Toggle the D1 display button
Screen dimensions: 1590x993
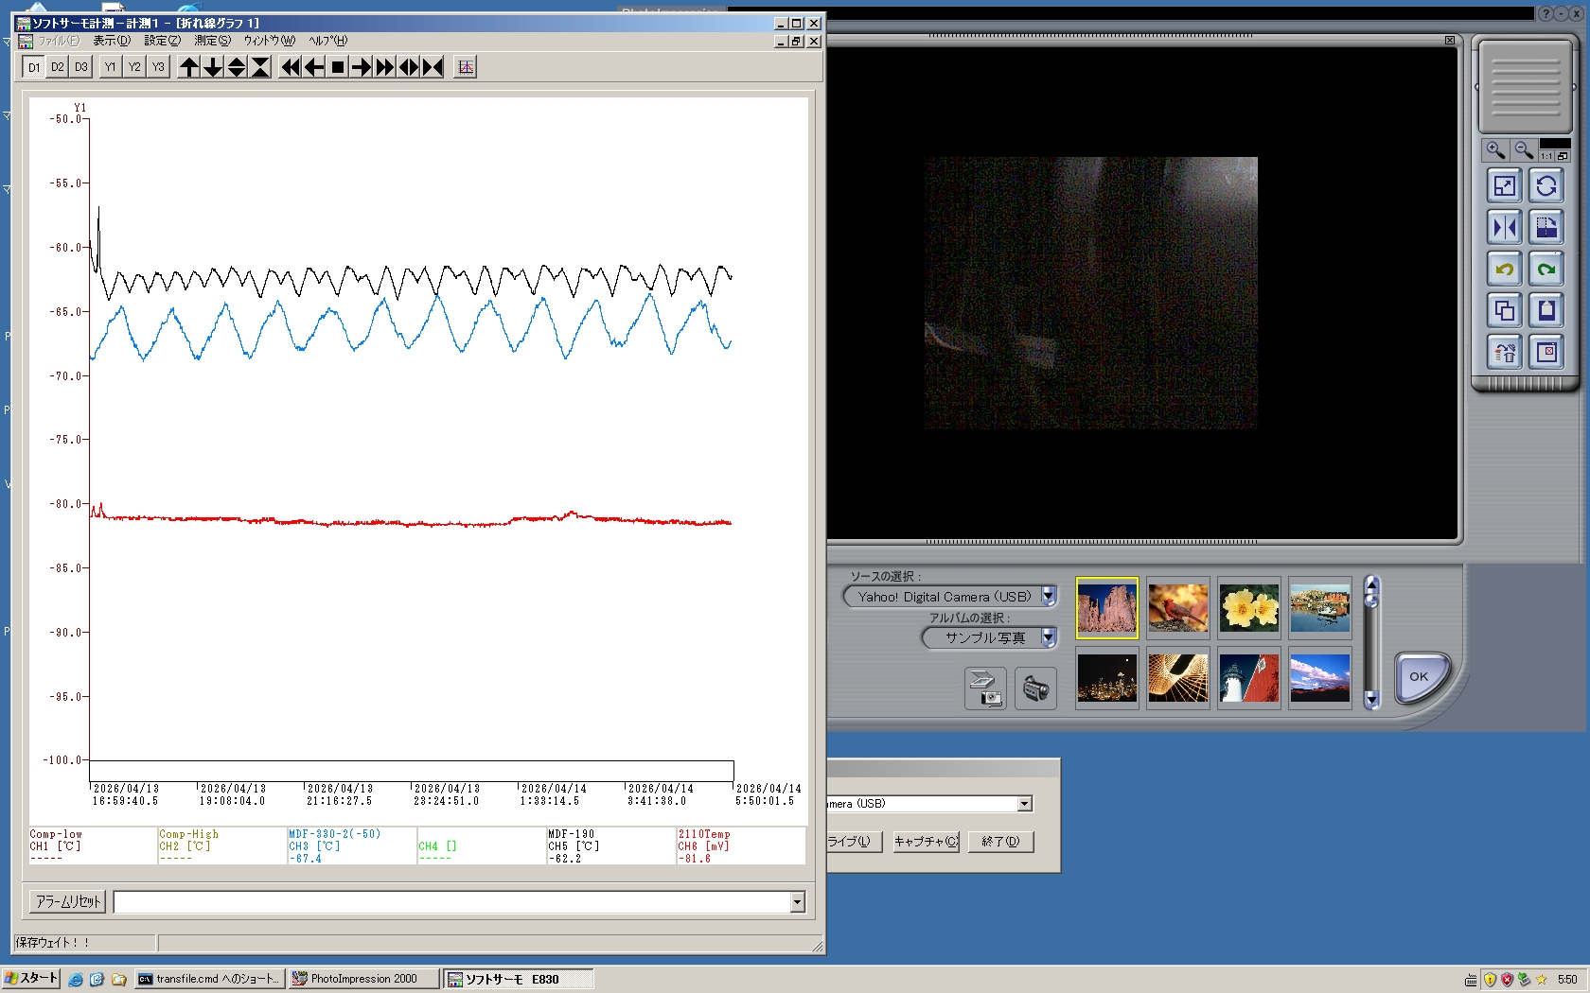tap(34, 67)
